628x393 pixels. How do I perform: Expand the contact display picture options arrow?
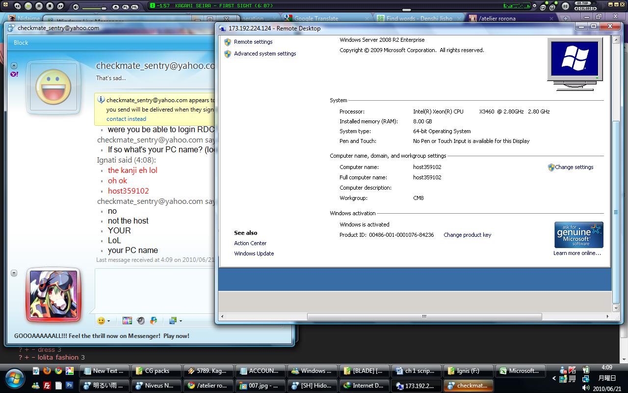[x=14, y=65]
